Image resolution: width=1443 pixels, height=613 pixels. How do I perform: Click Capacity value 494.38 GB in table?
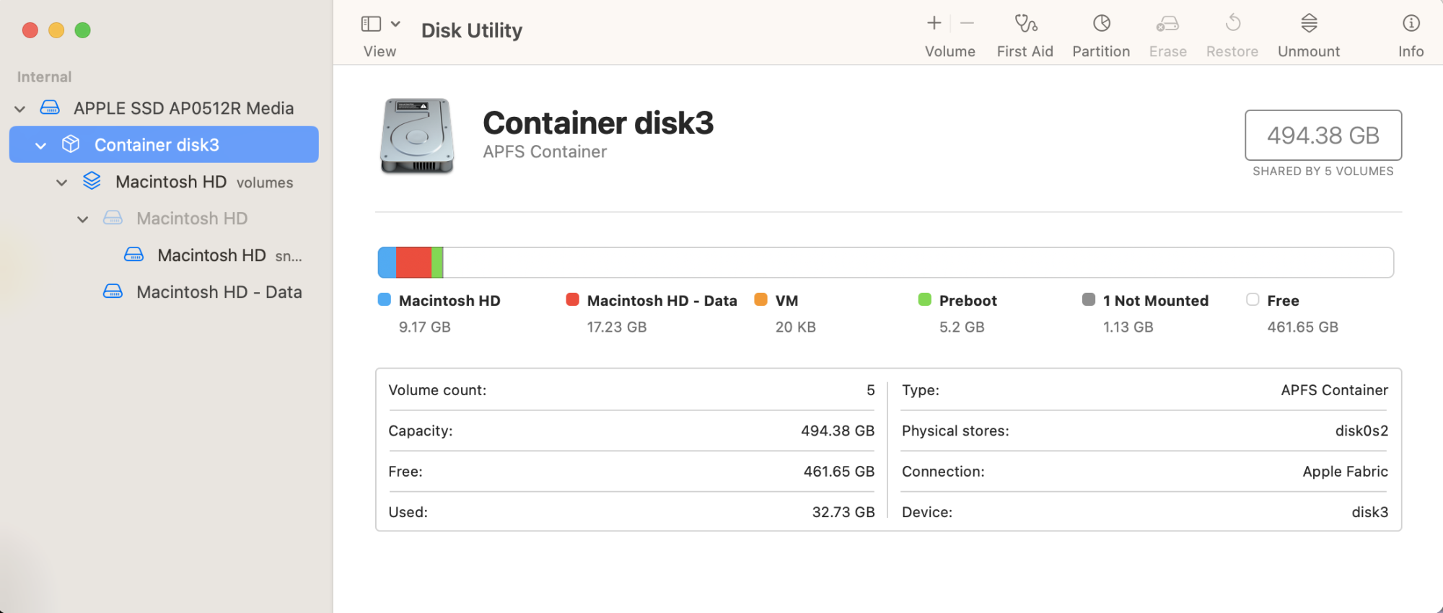click(838, 431)
